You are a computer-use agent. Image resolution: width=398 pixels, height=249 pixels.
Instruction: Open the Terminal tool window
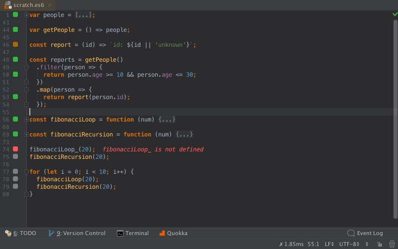coord(133,233)
